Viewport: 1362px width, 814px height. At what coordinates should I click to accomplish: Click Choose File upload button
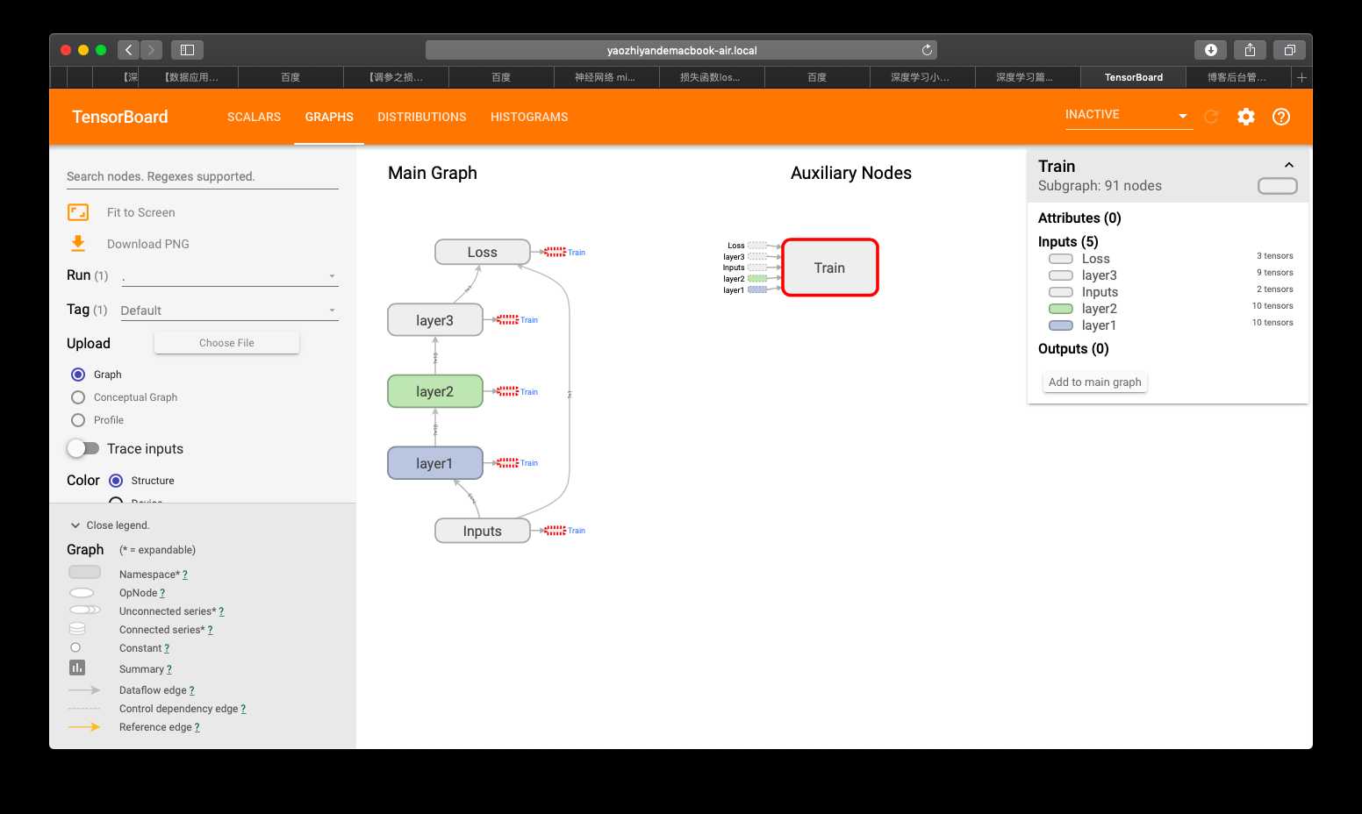point(226,343)
